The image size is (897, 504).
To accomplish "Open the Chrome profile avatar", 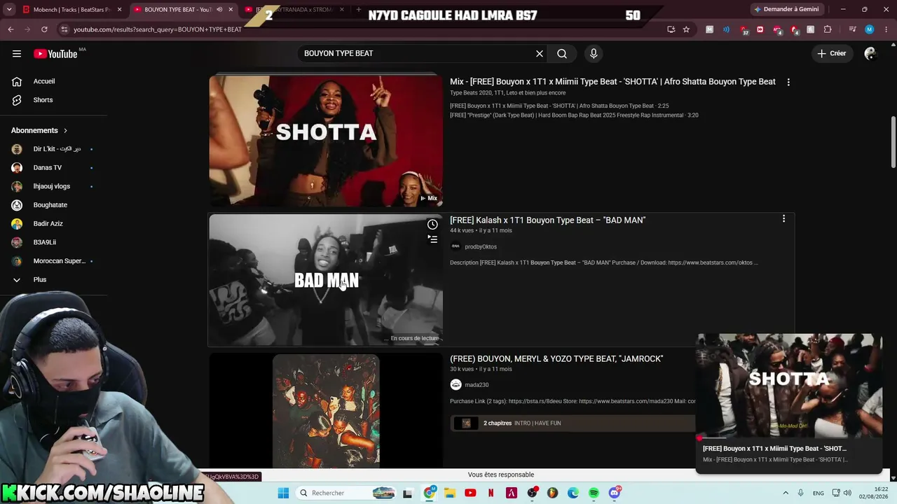I will [x=870, y=29].
